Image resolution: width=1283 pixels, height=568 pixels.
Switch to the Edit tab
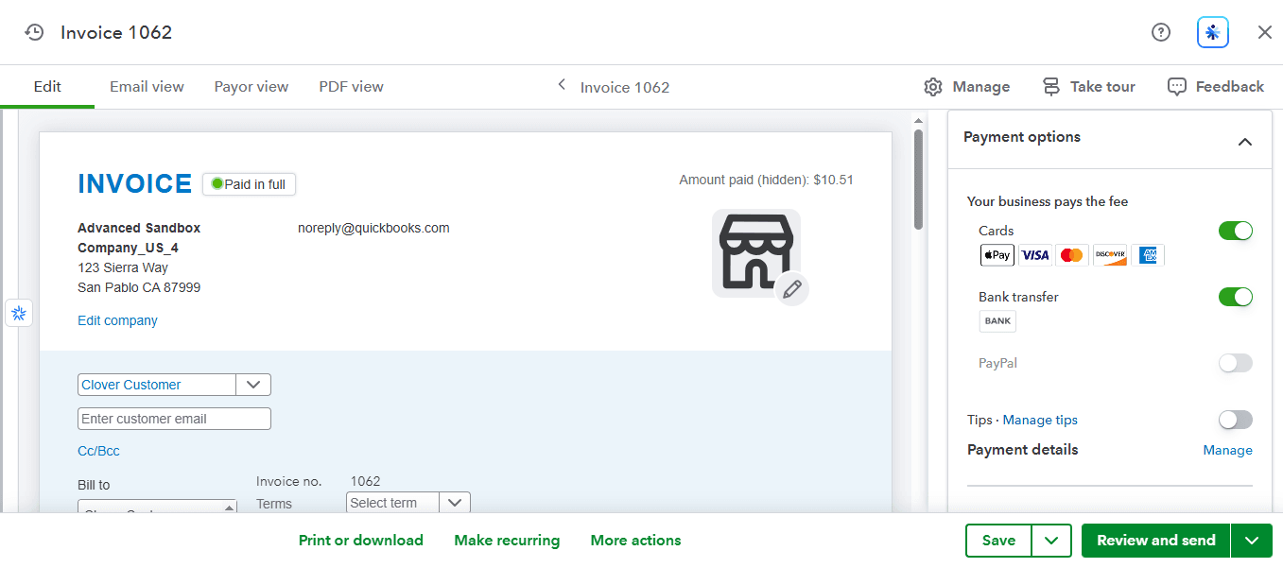click(47, 86)
